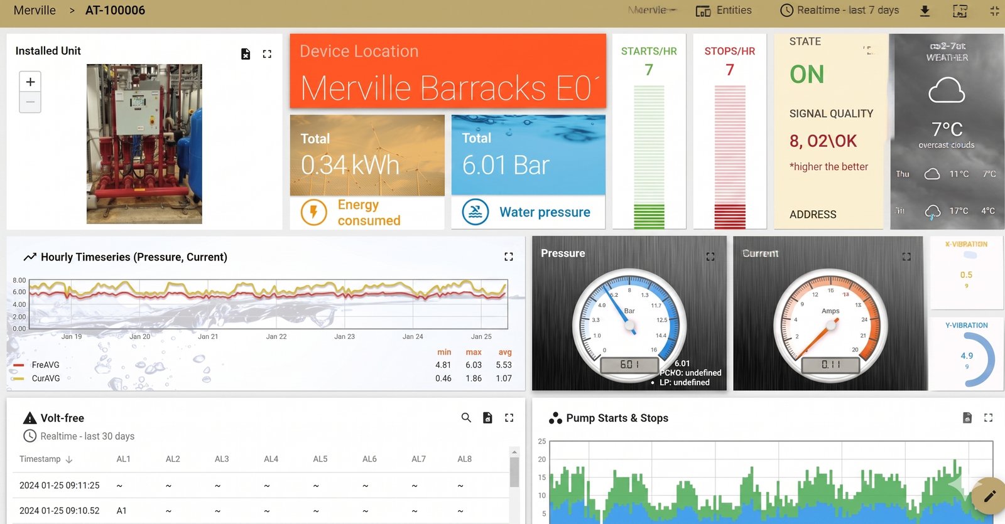1005x524 pixels.
Task: Zoom out on Installed Unit image
Action: pos(30,102)
